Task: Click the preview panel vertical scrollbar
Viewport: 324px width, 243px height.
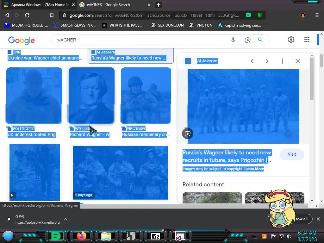Action: (312, 78)
